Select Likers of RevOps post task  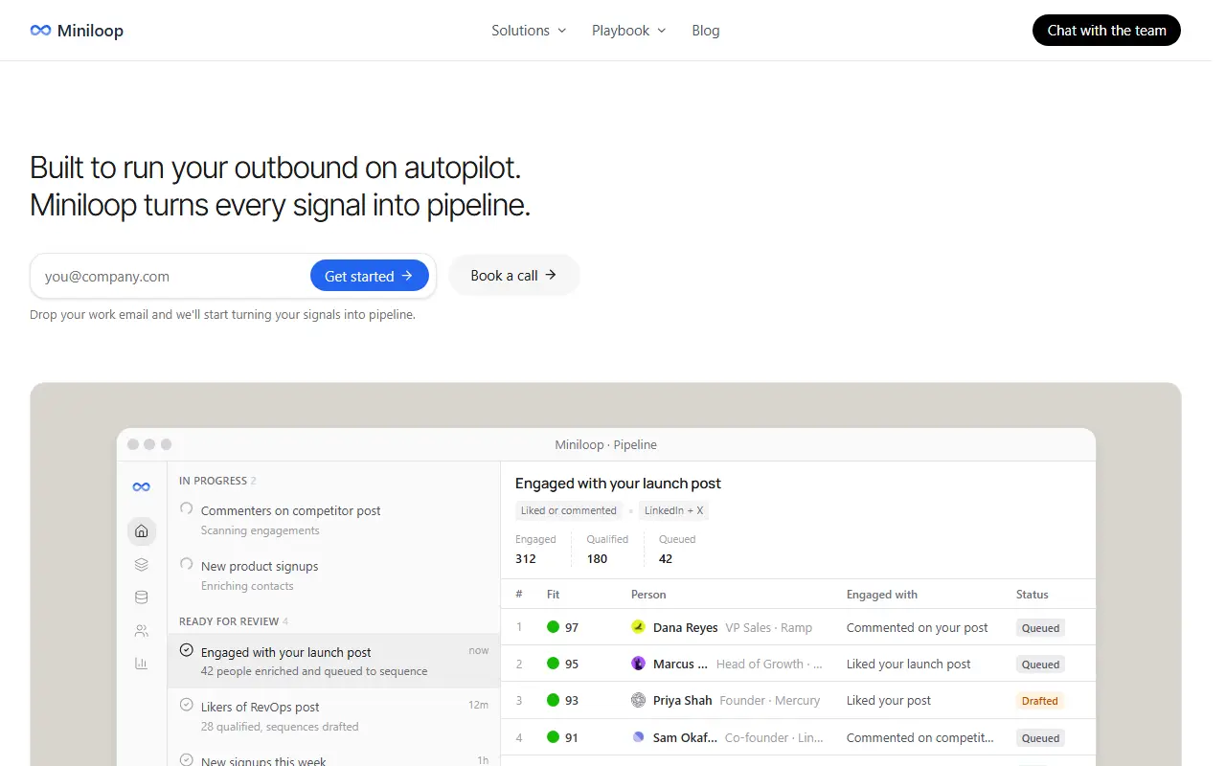[333, 715]
